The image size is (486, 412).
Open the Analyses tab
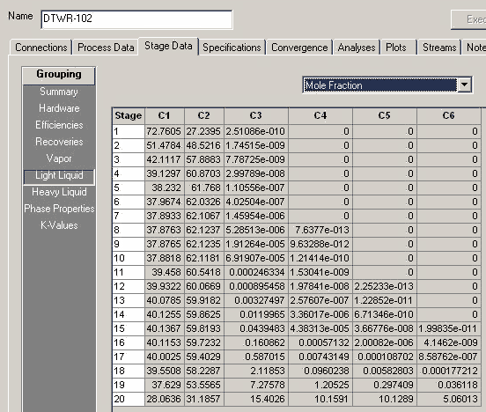357,48
